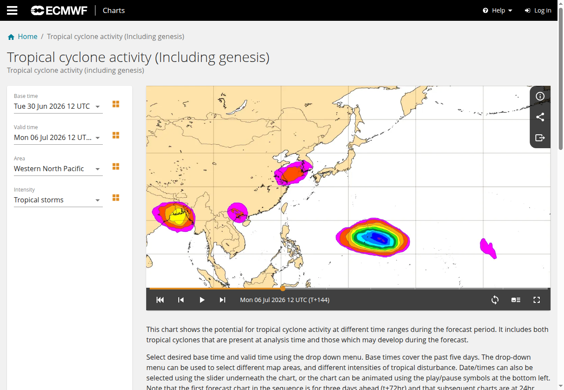Image resolution: width=564 pixels, height=390 pixels.
Task: Click the Charts header item
Action: 114,10
